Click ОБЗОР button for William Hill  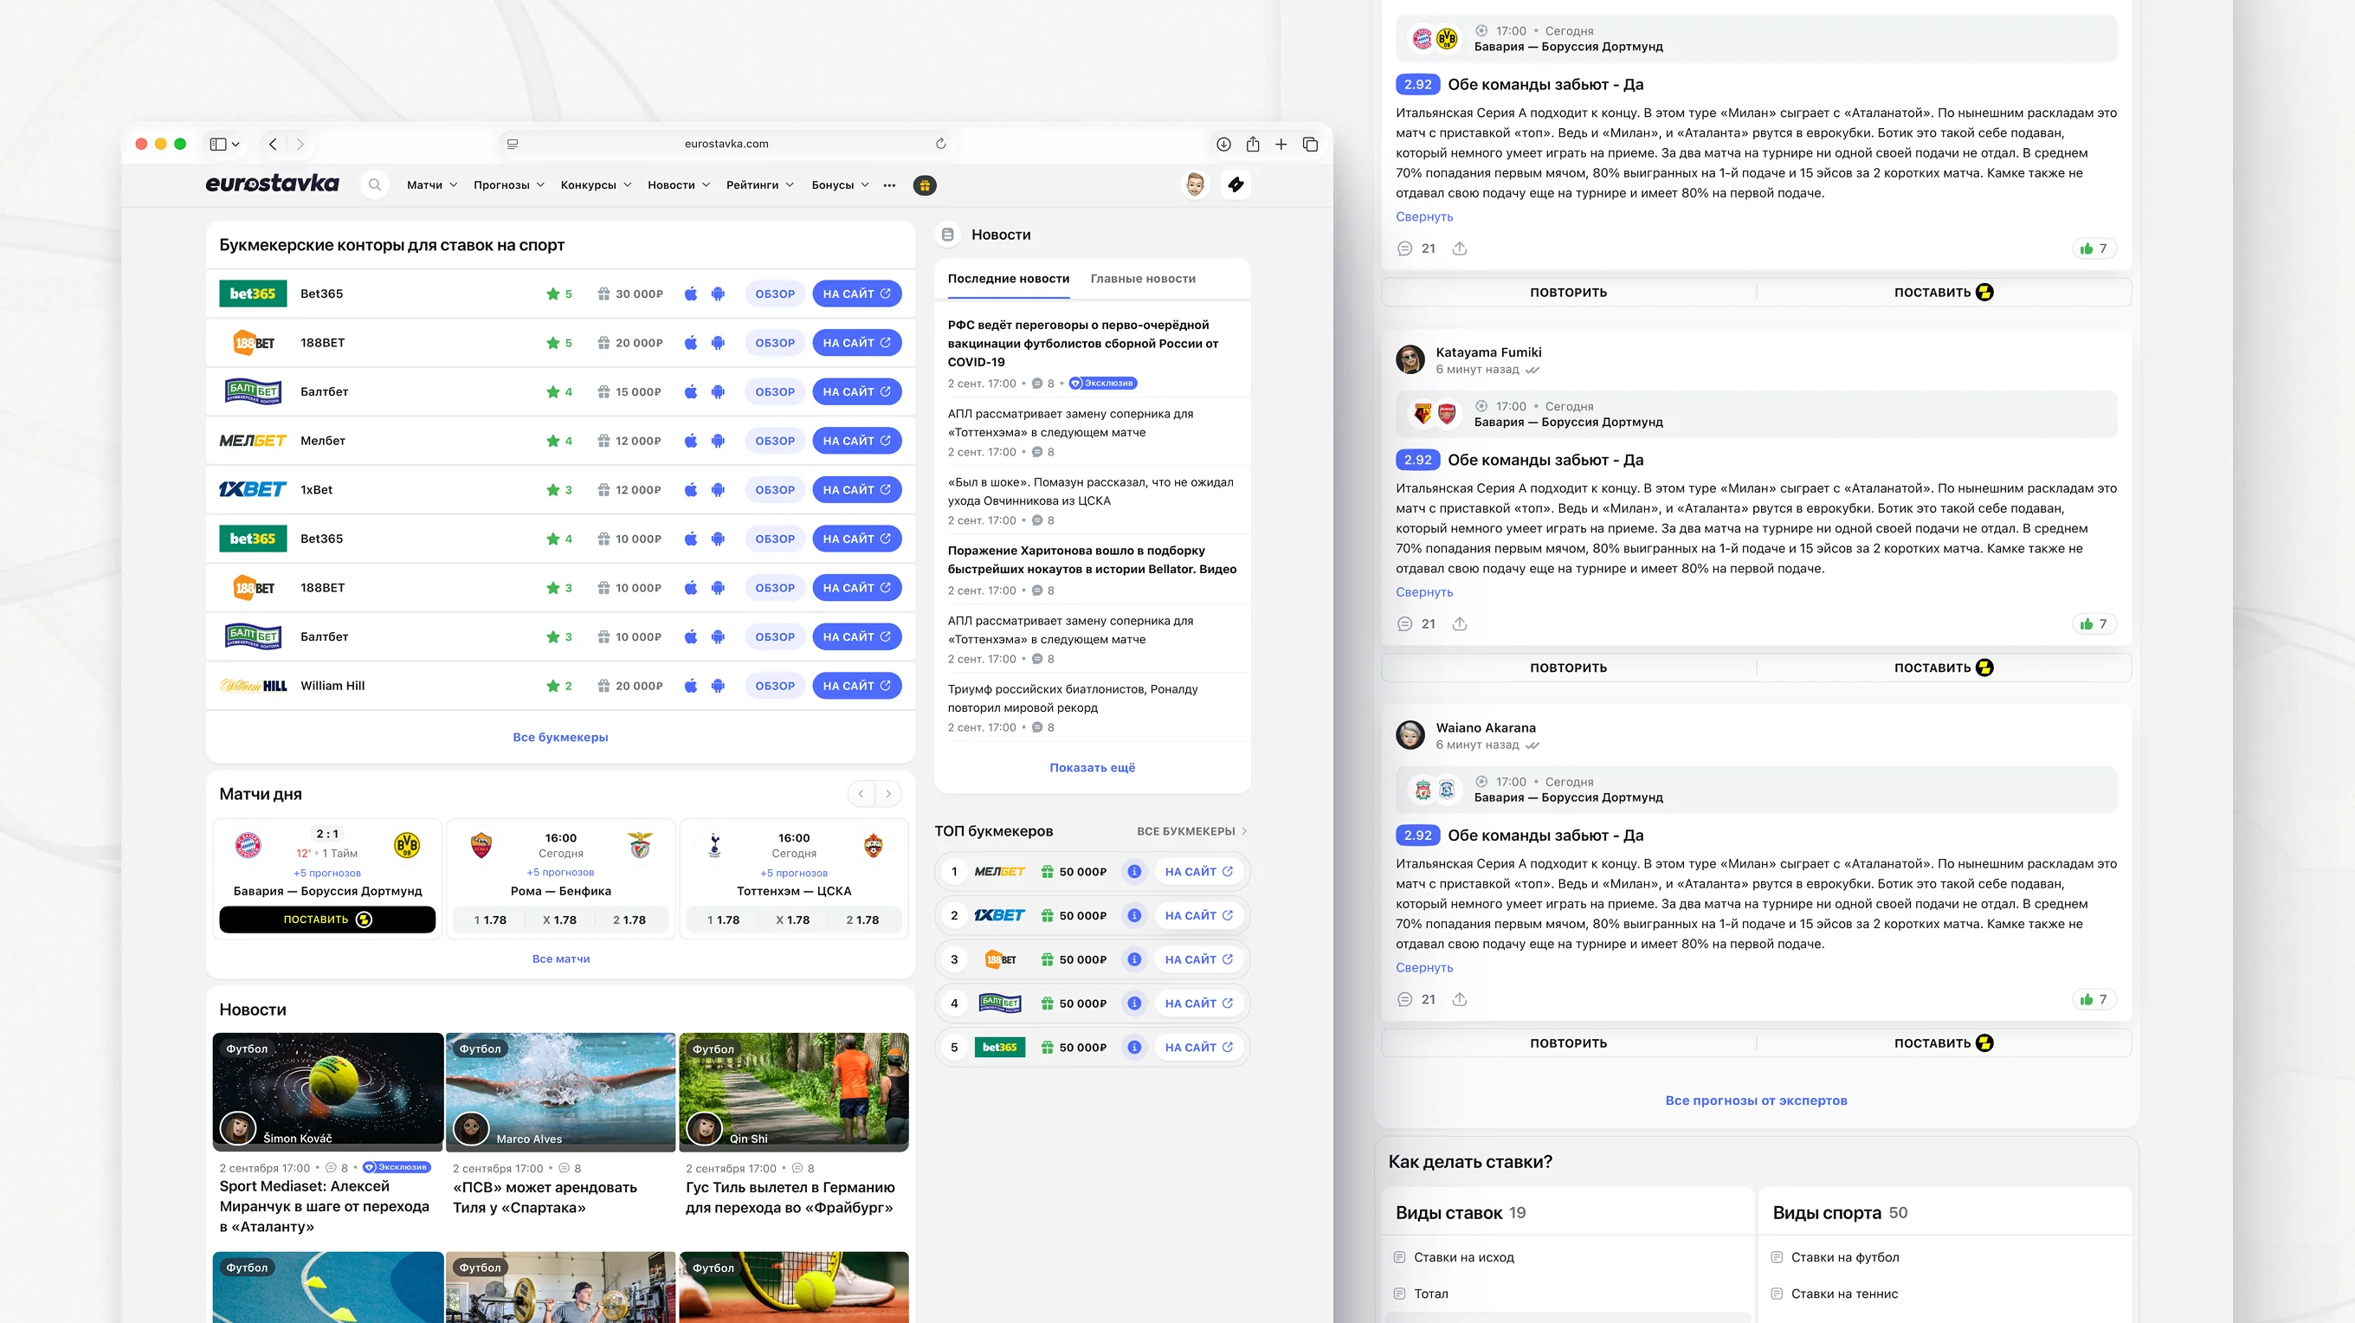(774, 686)
